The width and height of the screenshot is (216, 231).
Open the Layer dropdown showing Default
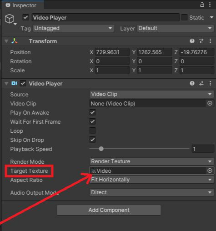click(x=176, y=28)
